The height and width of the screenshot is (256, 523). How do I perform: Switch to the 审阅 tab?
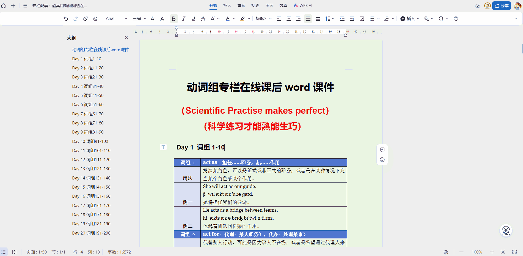[x=241, y=6]
